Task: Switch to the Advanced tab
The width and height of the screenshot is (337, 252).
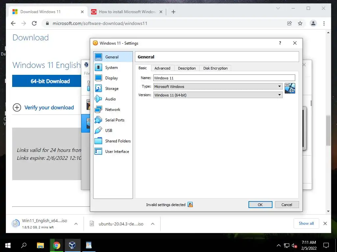Action: pos(162,68)
